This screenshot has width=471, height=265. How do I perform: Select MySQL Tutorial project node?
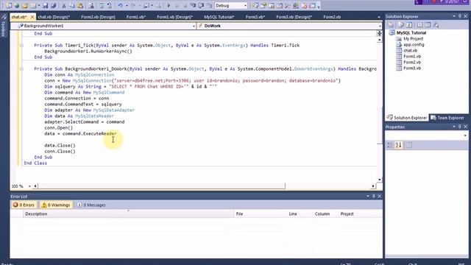coord(411,32)
